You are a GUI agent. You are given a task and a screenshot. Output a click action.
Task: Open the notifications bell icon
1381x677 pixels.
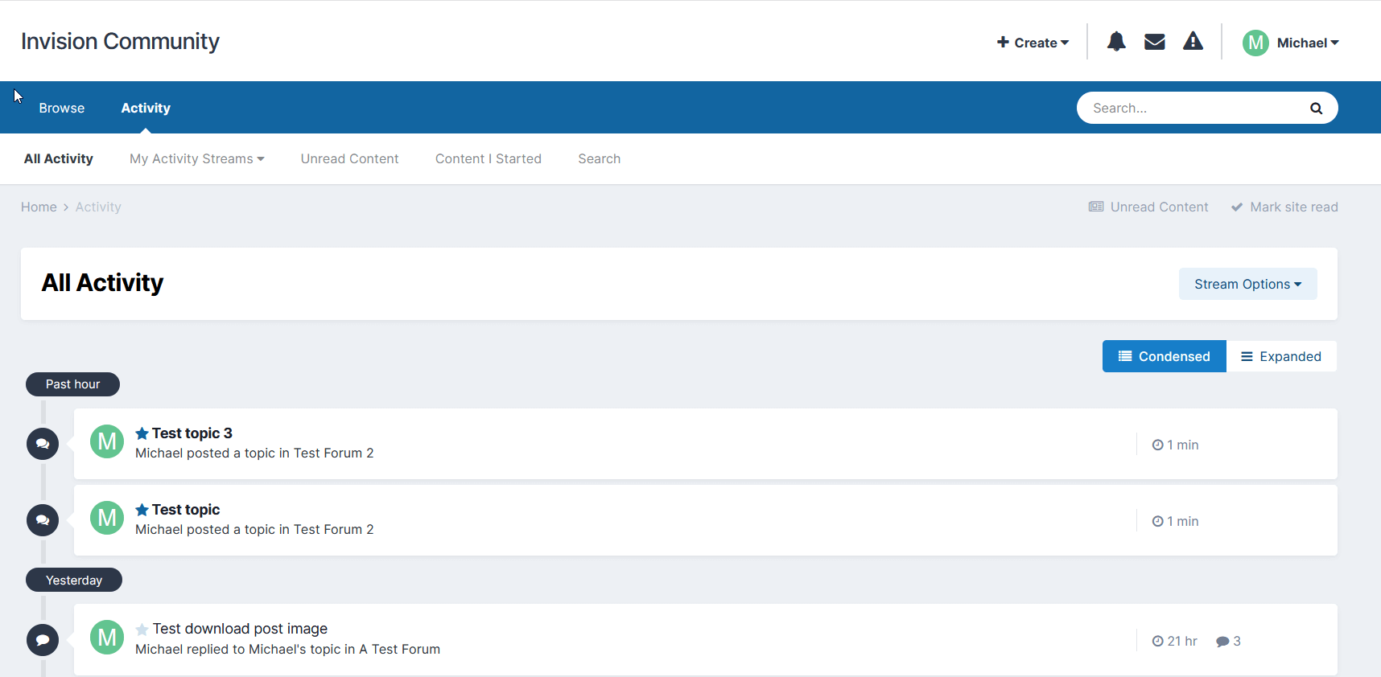pyautogui.click(x=1116, y=42)
